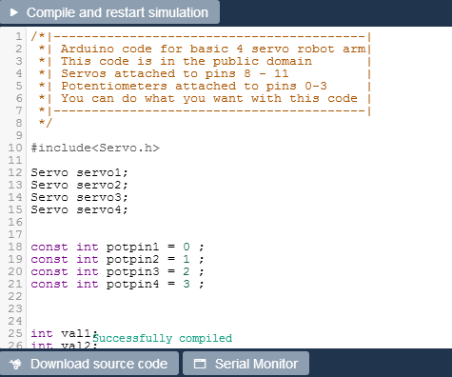
Task: Click on the int val1 declaration
Action: (x=65, y=333)
